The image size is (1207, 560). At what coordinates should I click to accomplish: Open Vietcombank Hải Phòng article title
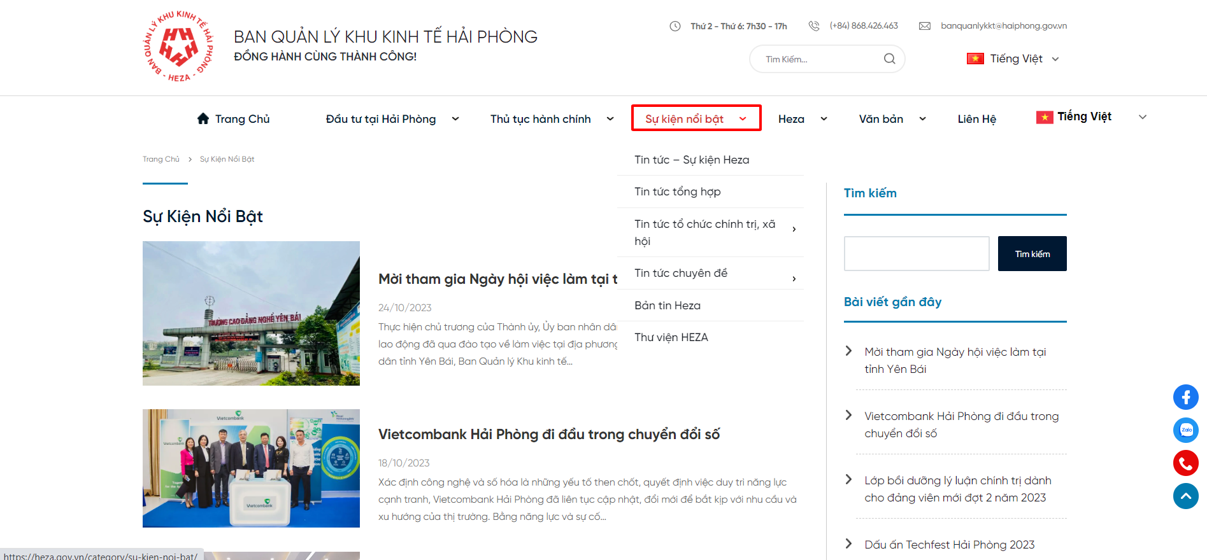(548, 434)
